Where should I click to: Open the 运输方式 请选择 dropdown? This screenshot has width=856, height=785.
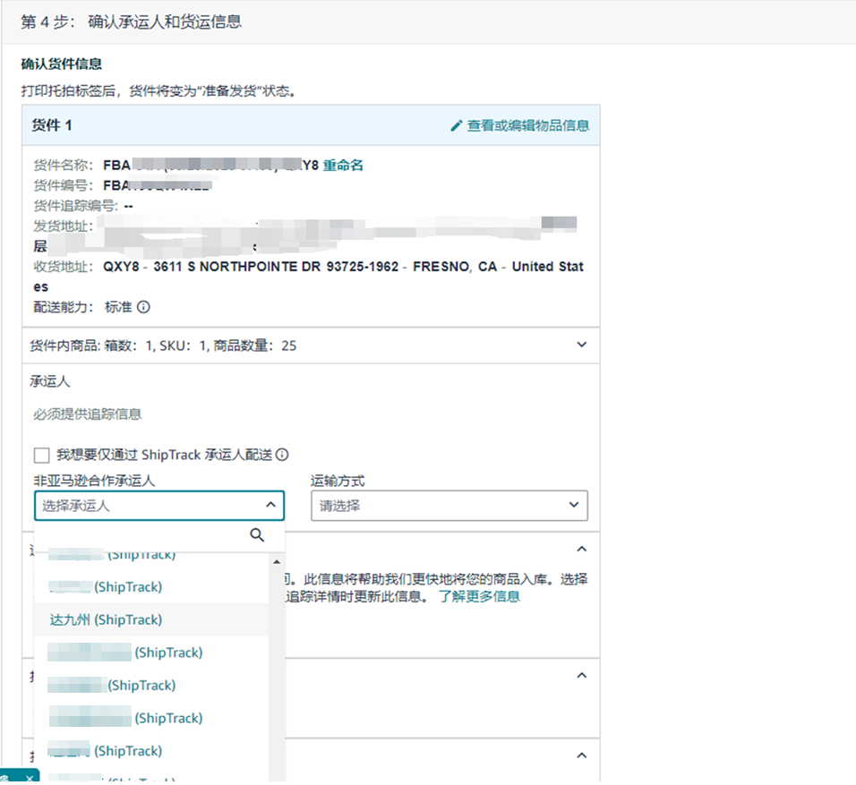[x=449, y=506]
